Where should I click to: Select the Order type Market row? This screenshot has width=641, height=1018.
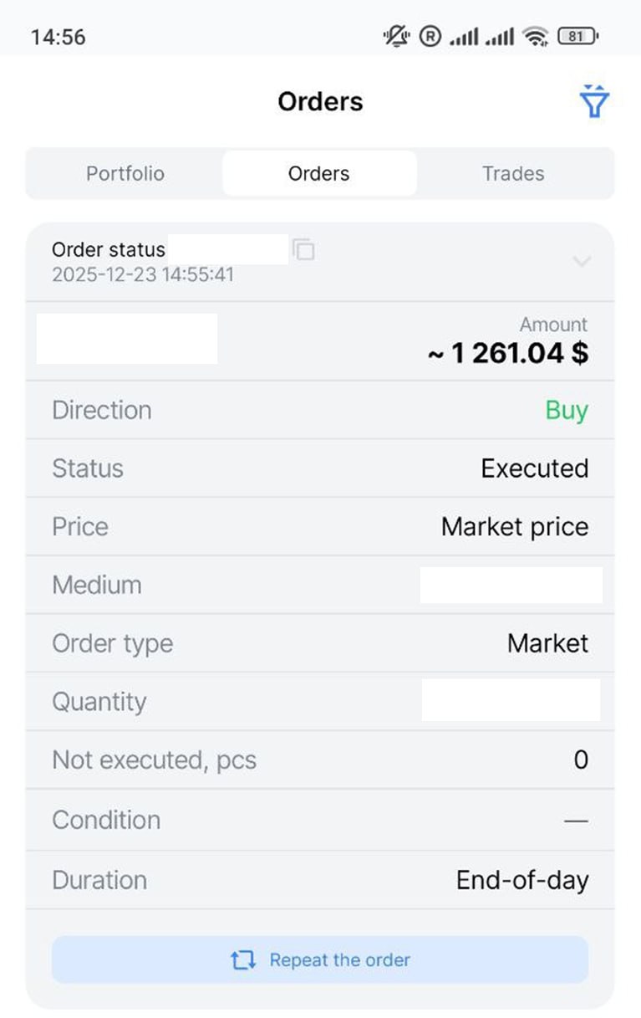coord(320,643)
